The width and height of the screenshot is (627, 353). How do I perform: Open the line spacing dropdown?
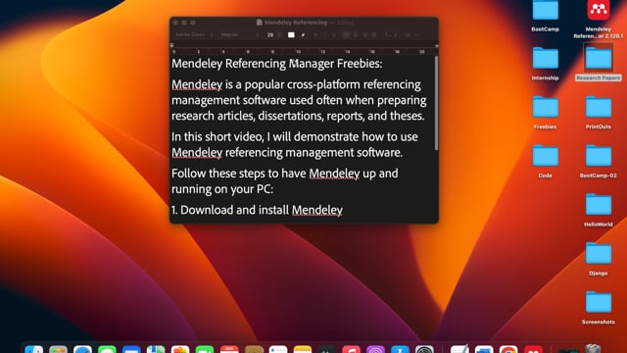point(391,35)
